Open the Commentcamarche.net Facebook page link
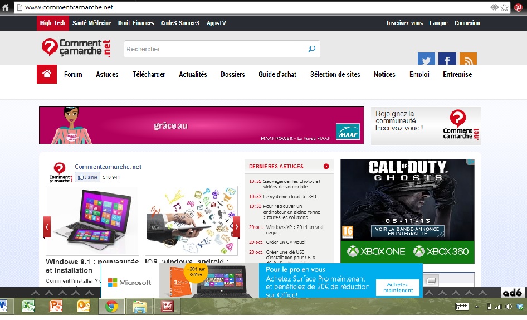This screenshot has width=527, height=320. tap(108, 167)
